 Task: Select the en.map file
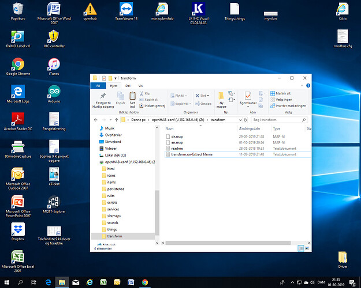[177, 143]
